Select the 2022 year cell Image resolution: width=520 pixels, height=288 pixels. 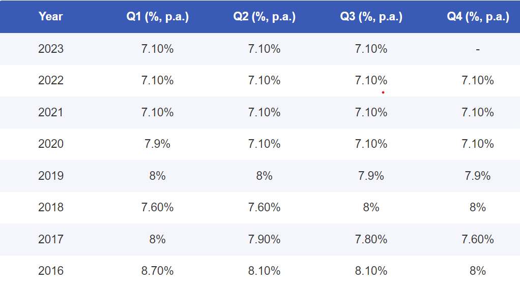pyautogui.click(x=51, y=81)
